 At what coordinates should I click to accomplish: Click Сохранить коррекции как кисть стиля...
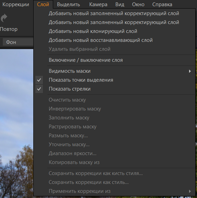point(115,173)
